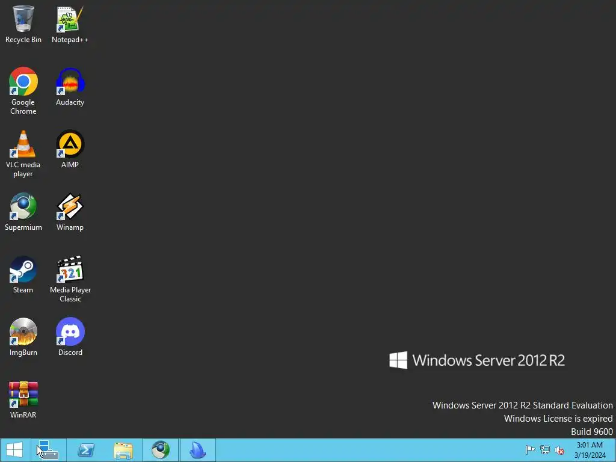
Task: Open the network status tray icon
Action: (545, 450)
